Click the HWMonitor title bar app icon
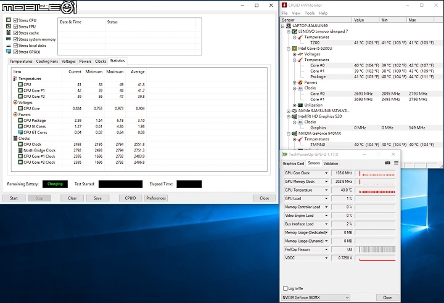444x303 pixels. [284, 5]
